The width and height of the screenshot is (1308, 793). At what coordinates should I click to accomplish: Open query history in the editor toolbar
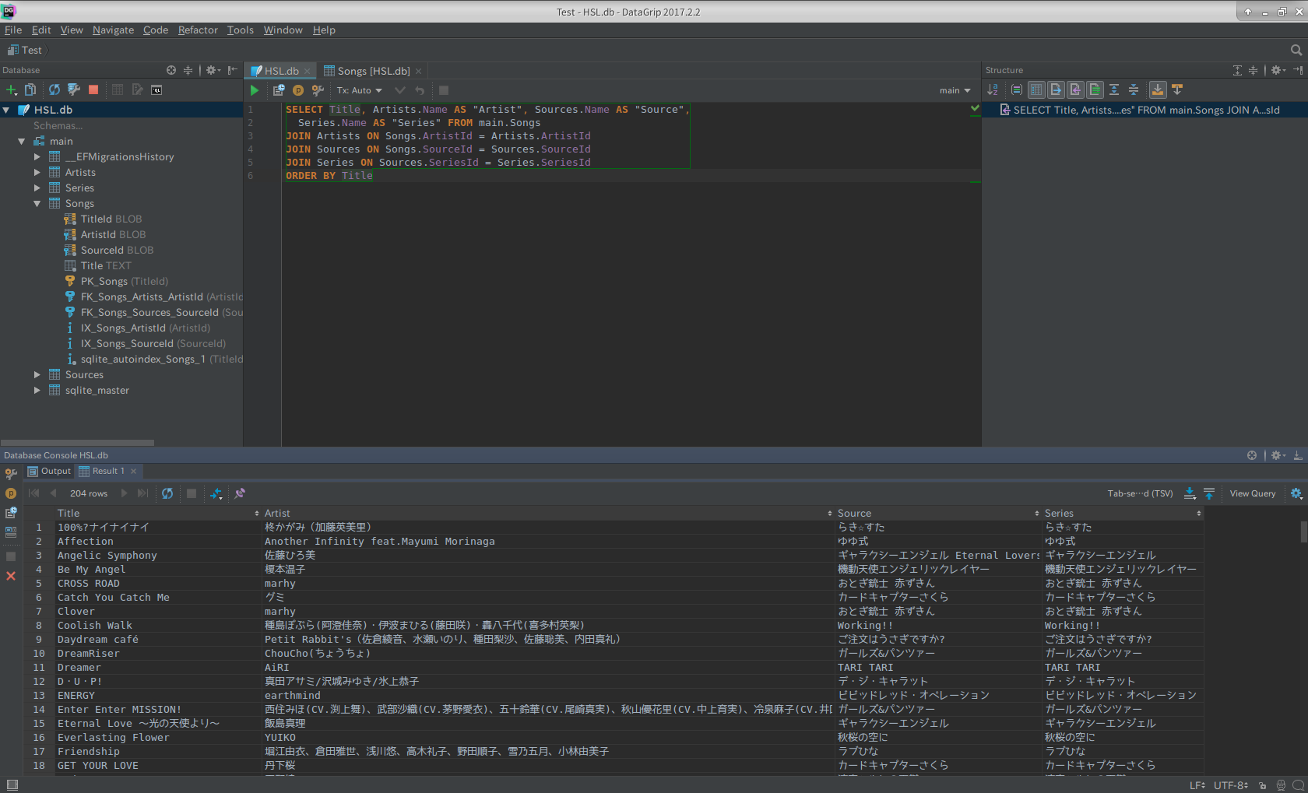(x=279, y=90)
